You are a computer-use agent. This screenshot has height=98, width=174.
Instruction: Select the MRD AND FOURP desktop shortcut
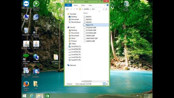(x=26, y=59)
